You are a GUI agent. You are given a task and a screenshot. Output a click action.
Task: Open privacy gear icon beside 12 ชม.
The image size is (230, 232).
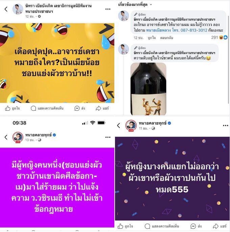point(39,16)
